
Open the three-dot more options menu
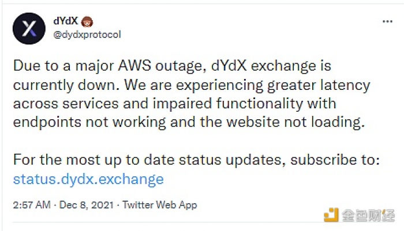[x=387, y=22]
